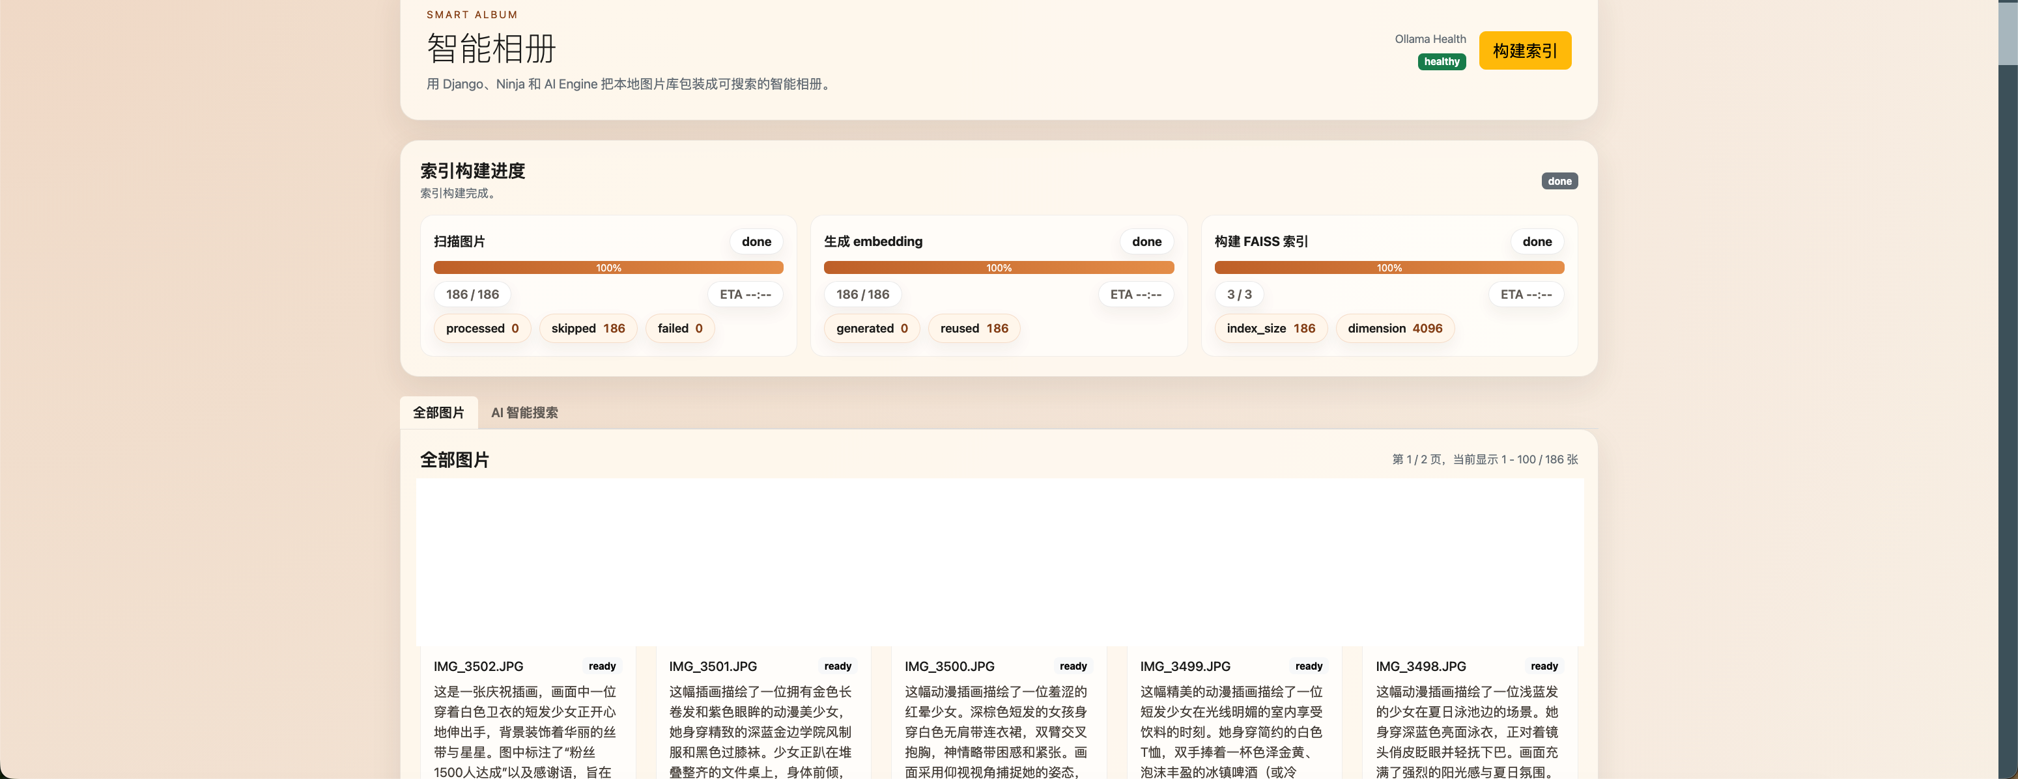Click the IMG_3499.JPG file name
The image size is (2018, 779).
[x=1184, y=667]
